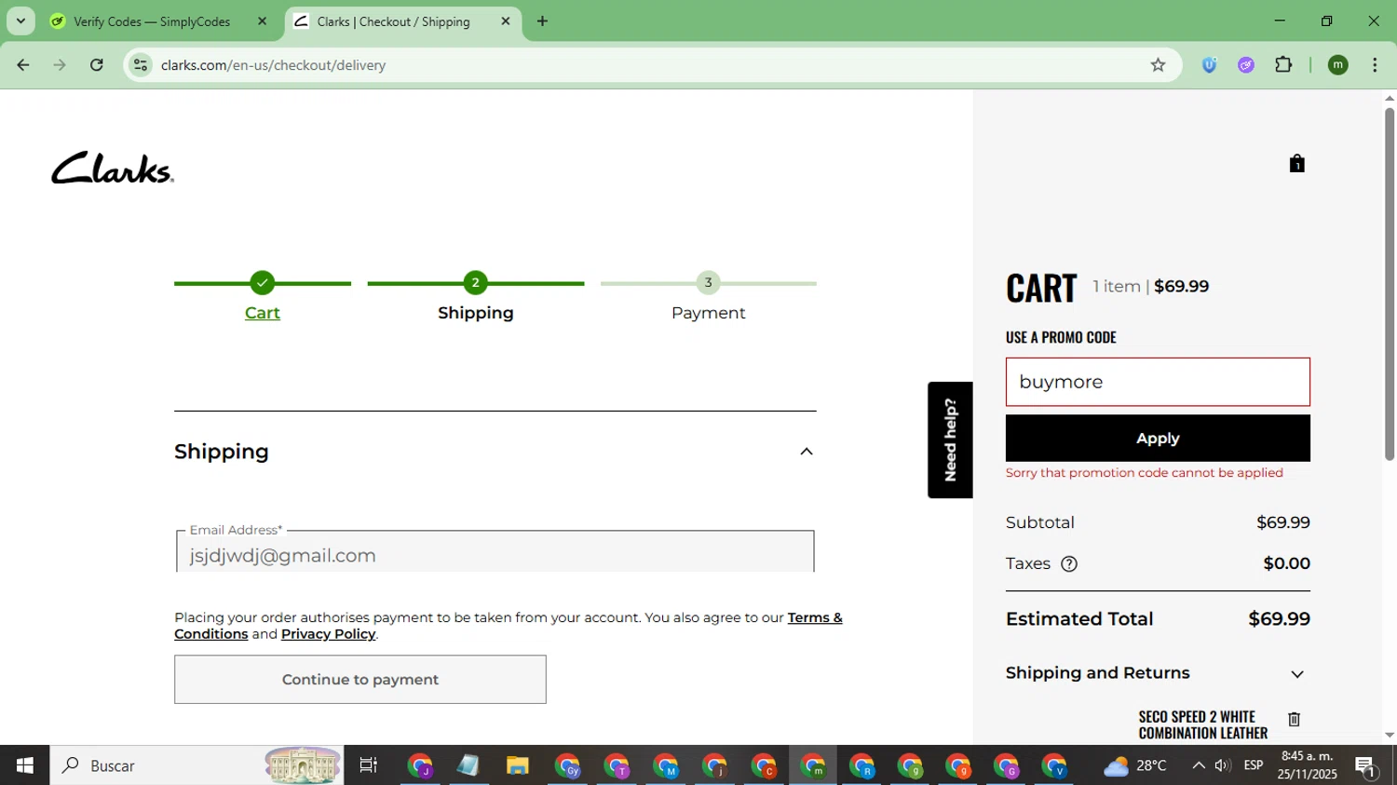Screen dimensions: 1397x785
Task: Select the Clarks Checkout Shipping tab
Action: (x=403, y=21)
